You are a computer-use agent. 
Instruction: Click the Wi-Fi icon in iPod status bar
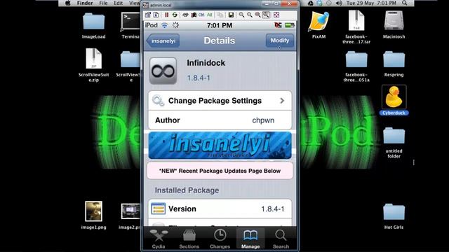tap(164, 25)
